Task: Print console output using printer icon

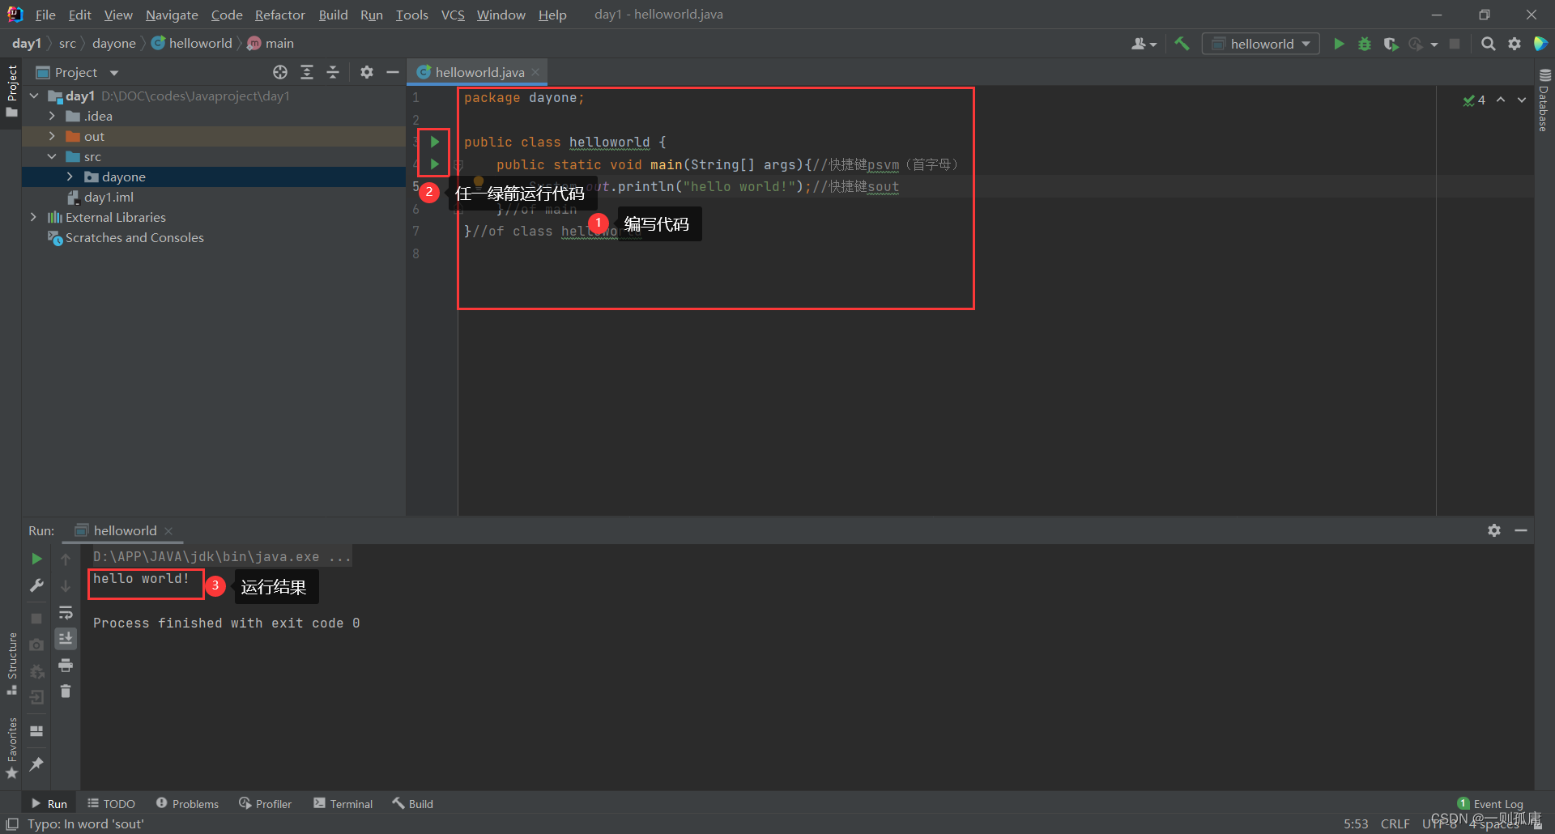Action: pos(66,665)
